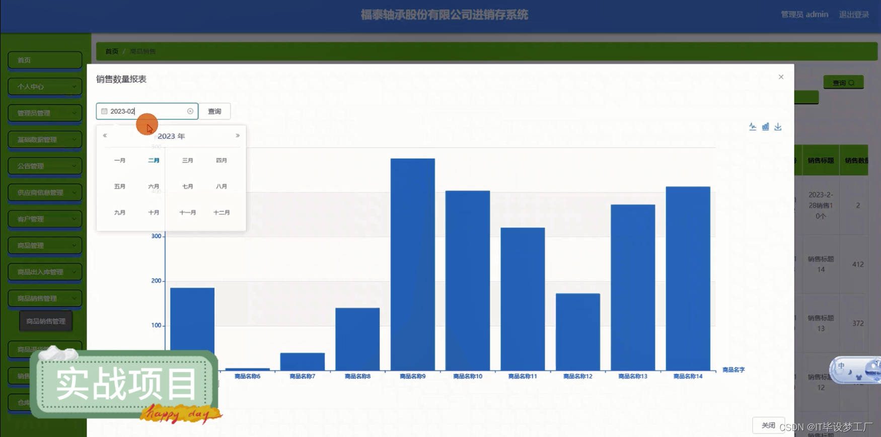Click the 商品名称7 bar in chart
The width and height of the screenshot is (881, 437).
coord(303,361)
